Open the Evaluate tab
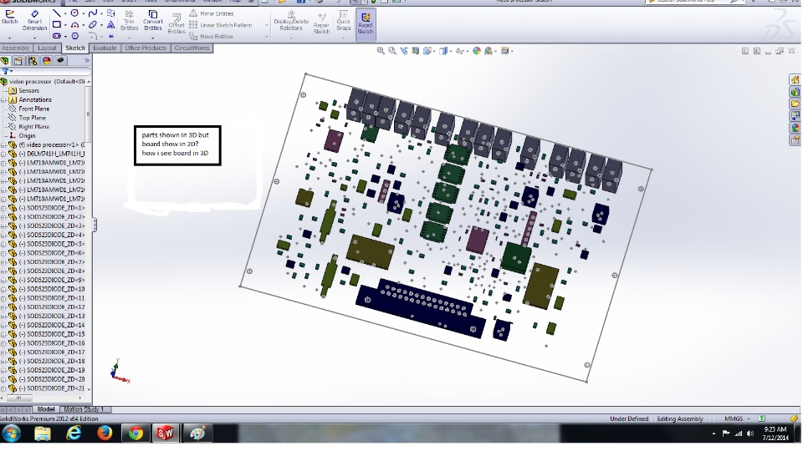Screen dimensions: 803x451 point(105,48)
